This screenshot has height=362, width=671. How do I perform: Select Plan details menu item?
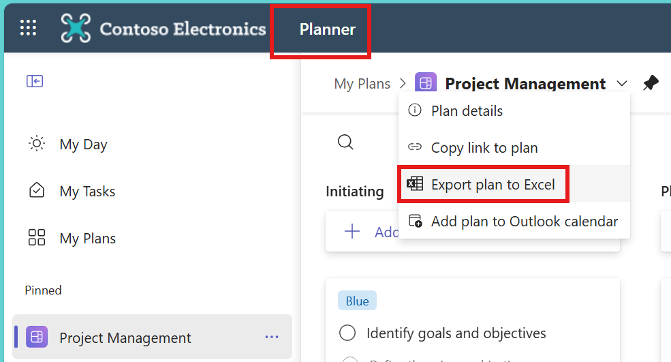467,111
